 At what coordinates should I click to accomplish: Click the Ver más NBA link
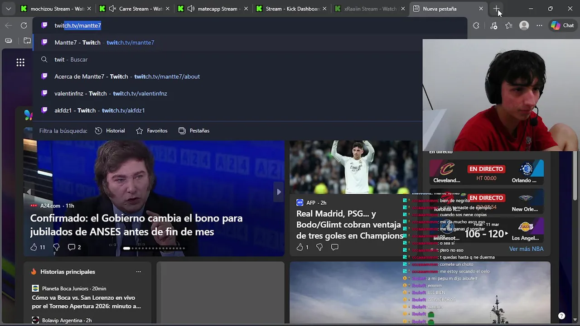point(526,249)
